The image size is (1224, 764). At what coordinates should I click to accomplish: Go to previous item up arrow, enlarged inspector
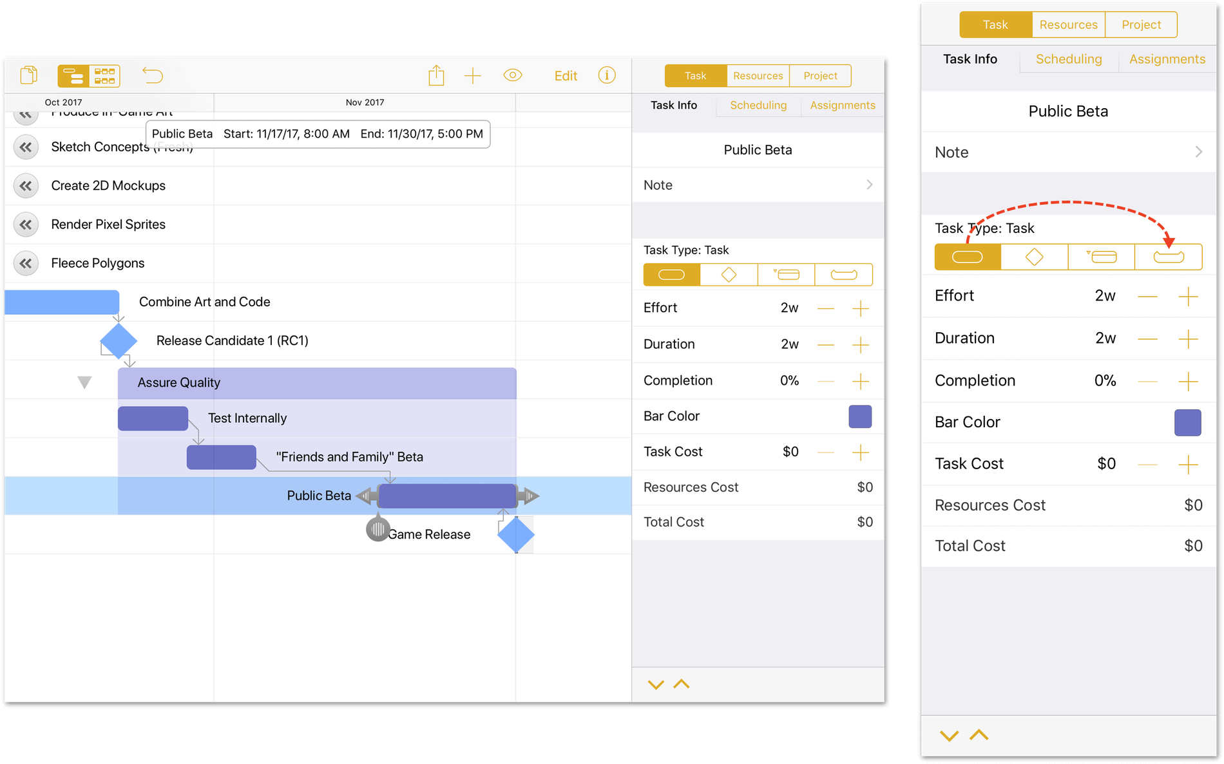click(979, 734)
